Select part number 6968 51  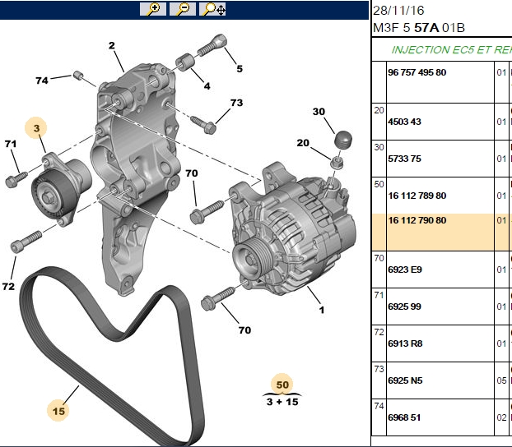pyautogui.click(x=404, y=417)
